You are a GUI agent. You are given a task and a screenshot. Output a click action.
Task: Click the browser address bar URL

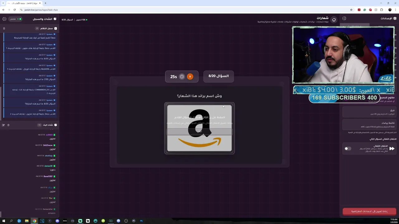41,10
